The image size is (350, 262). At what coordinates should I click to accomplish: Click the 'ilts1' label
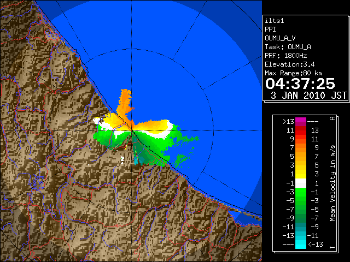point(275,21)
